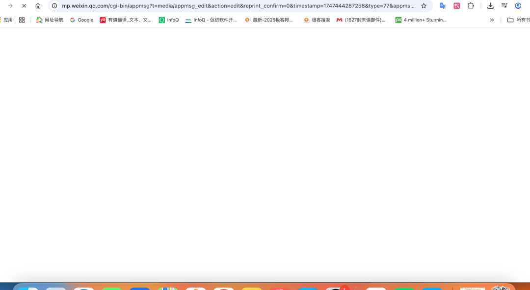530x290 pixels.
Task: Open the 所有书签 bookmarks folder
Action: coord(518,20)
